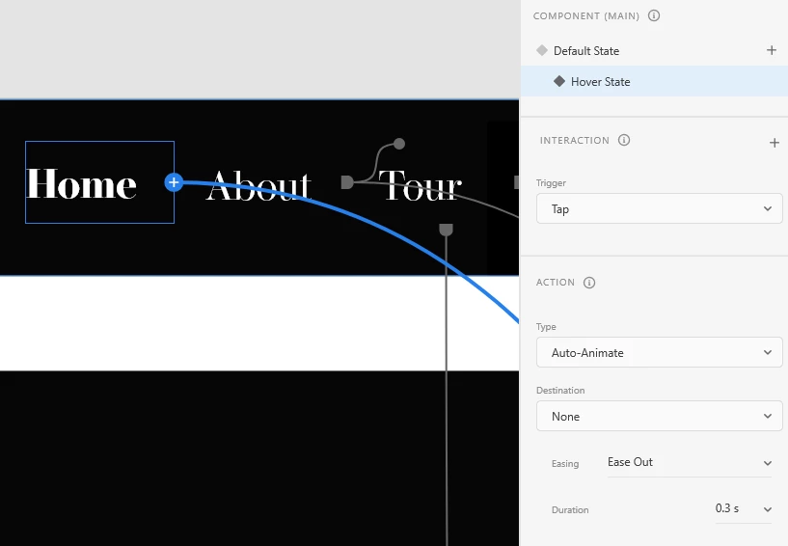Open the Type dropdown showing Auto-Animate
This screenshot has height=546, width=788.
660,352
